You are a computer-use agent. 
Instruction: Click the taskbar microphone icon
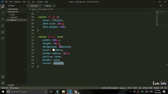[46, 92]
